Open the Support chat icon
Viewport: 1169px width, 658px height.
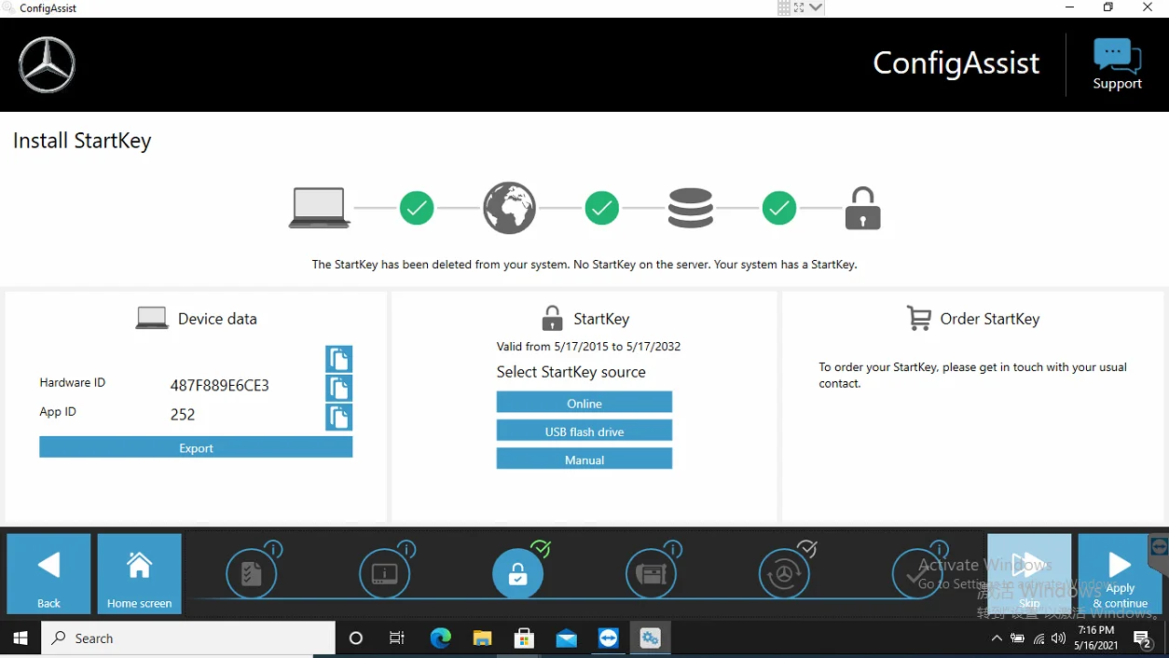pyautogui.click(x=1117, y=57)
